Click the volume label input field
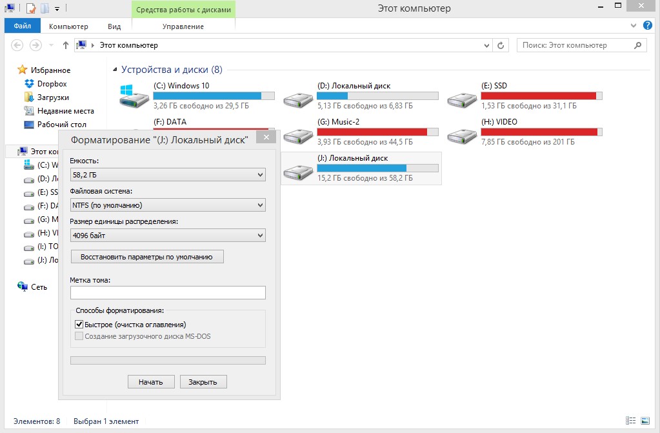The image size is (660, 433). click(168, 293)
